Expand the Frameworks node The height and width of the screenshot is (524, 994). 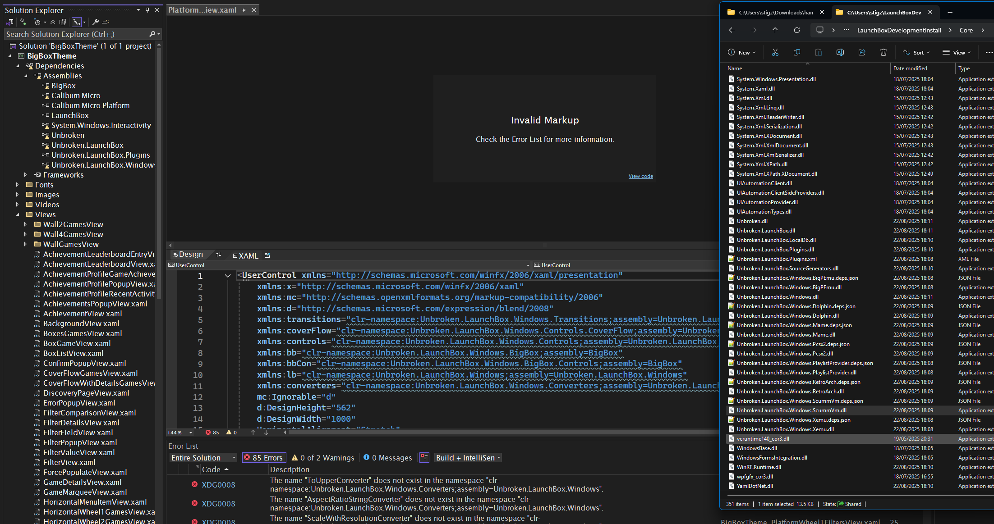point(26,175)
